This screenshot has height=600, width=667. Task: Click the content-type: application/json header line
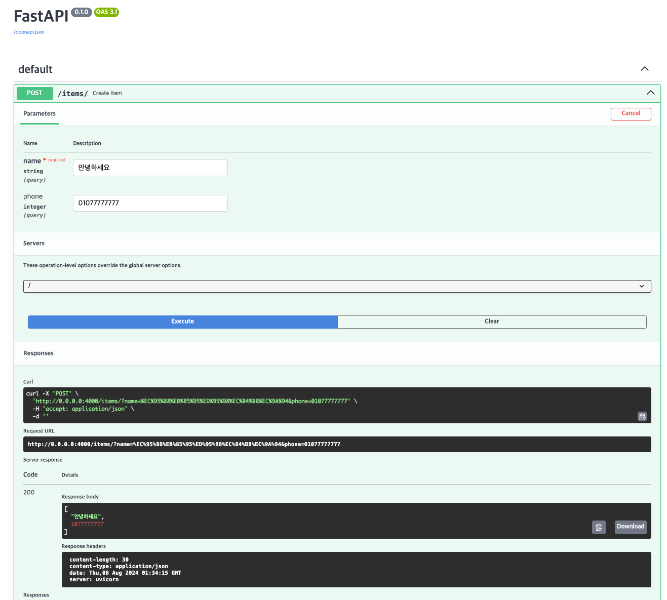(x=119, y=567)
